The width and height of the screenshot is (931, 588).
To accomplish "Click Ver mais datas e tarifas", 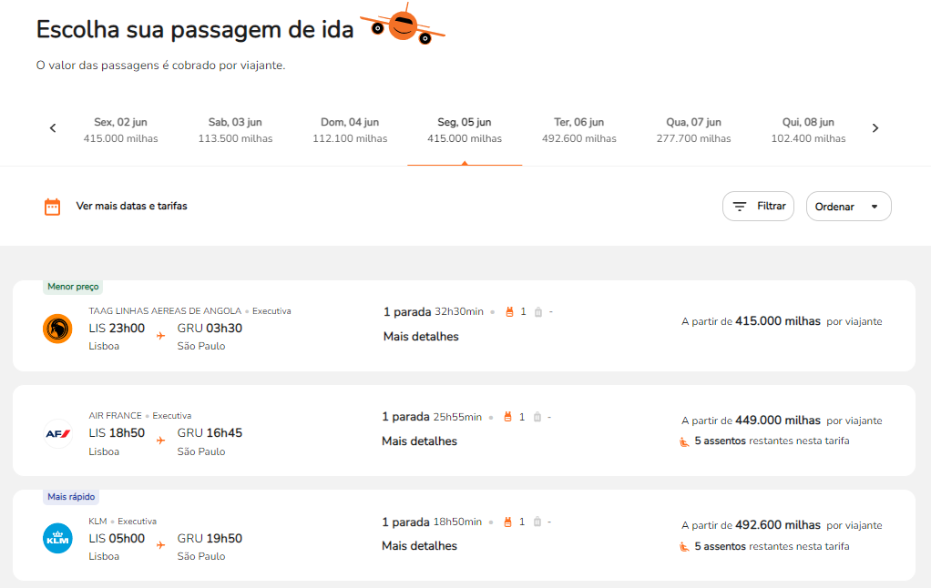I will point(131,206).
